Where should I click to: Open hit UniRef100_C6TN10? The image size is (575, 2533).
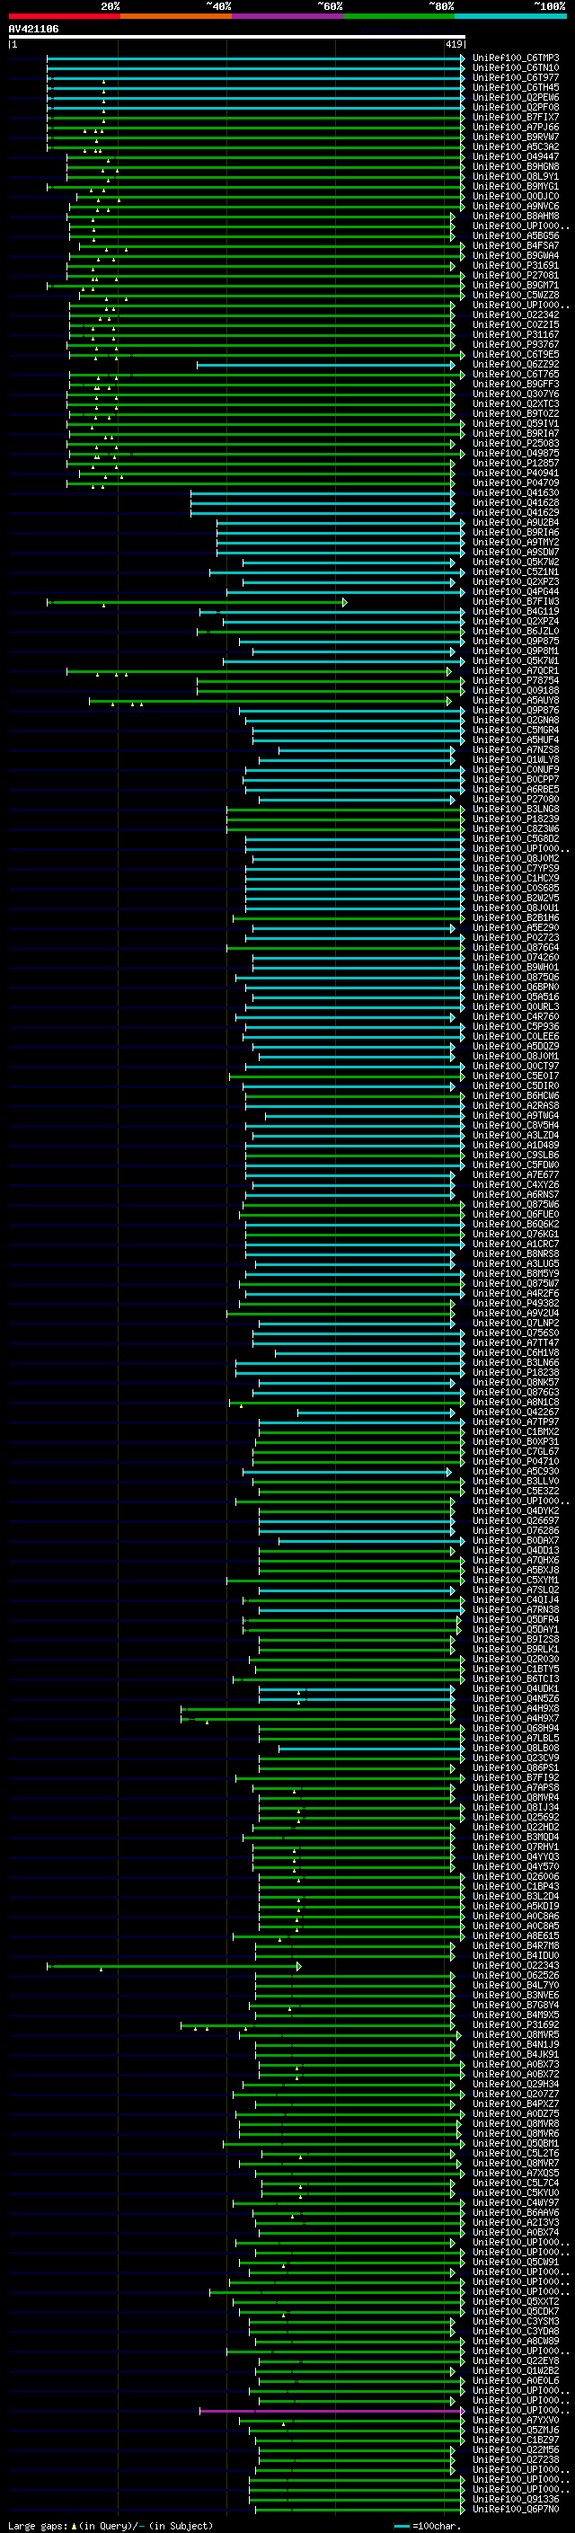(516, 68)
